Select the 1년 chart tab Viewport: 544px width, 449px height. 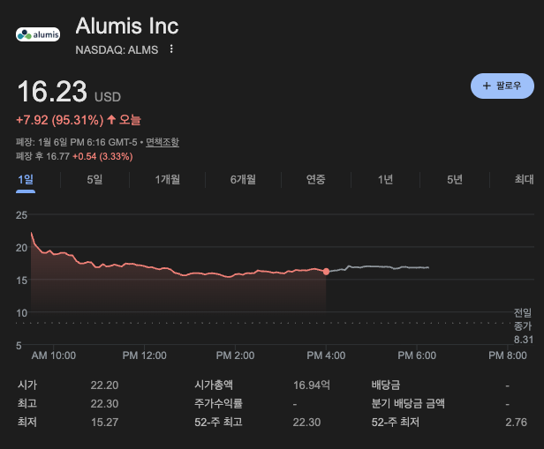(x=385, y=179)
